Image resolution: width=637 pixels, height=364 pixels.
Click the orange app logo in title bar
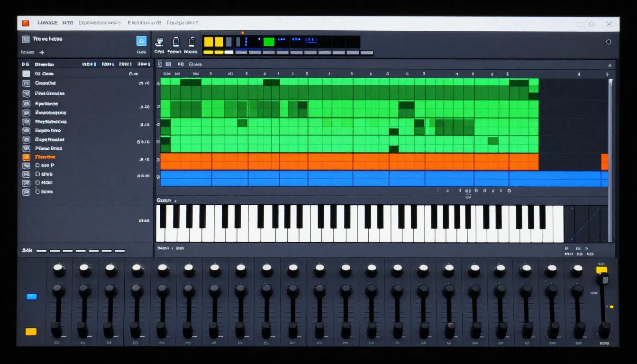pos(26,23)
